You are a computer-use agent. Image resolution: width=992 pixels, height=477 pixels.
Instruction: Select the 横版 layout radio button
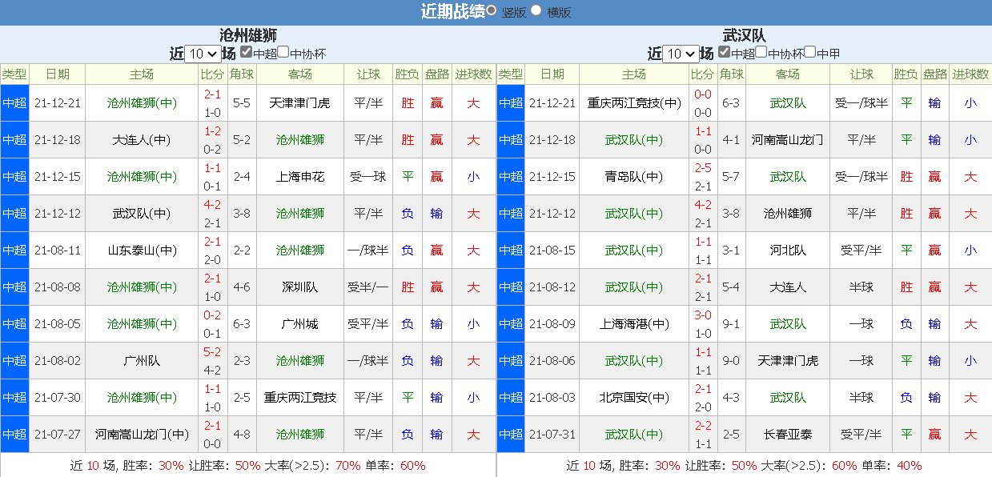536,10
